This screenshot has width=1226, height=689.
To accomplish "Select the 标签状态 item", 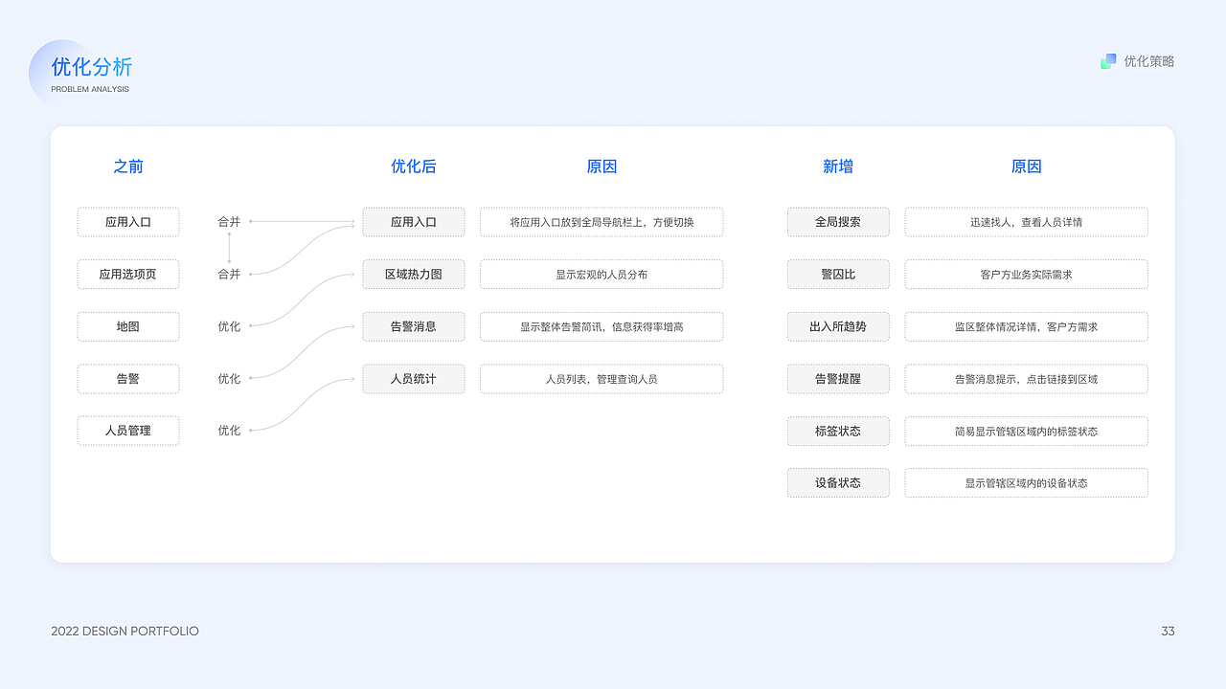I will click(x=838, y=431).
